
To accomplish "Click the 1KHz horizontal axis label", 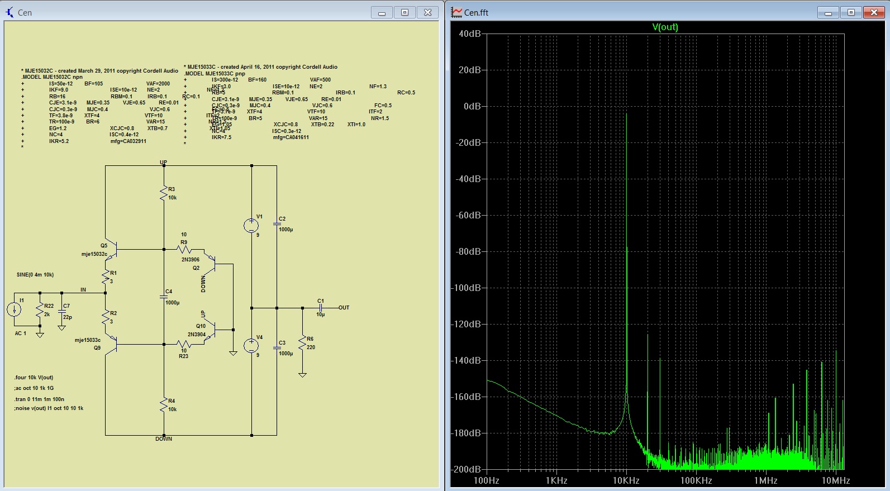I will (x=556, y=480).
